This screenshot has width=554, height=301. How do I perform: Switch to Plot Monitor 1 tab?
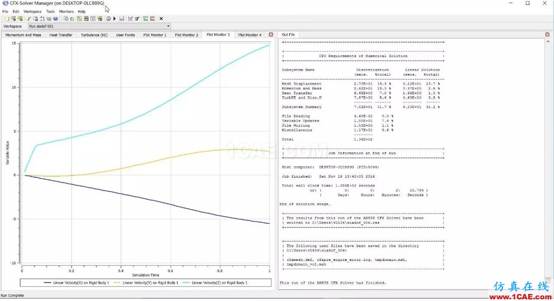[x=155, y=35]
